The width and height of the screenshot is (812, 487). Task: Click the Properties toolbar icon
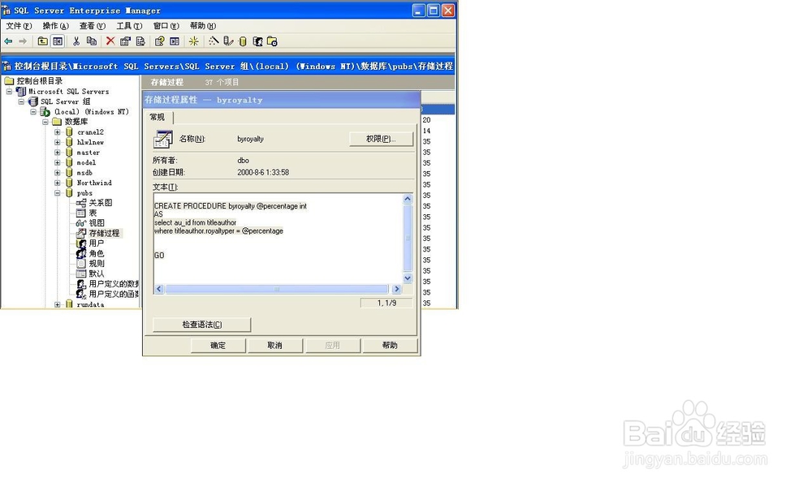[125, 41]
